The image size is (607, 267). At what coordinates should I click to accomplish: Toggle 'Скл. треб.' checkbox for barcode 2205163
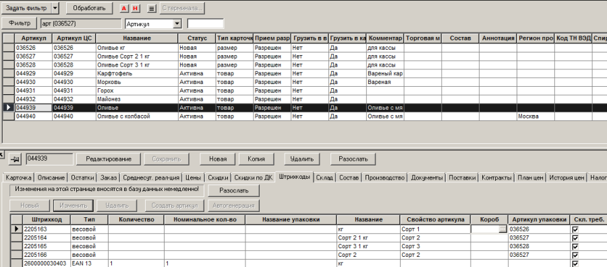coord(575,229)
